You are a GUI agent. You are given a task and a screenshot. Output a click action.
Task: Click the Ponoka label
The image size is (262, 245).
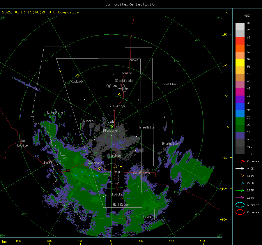tap(133, 60)
